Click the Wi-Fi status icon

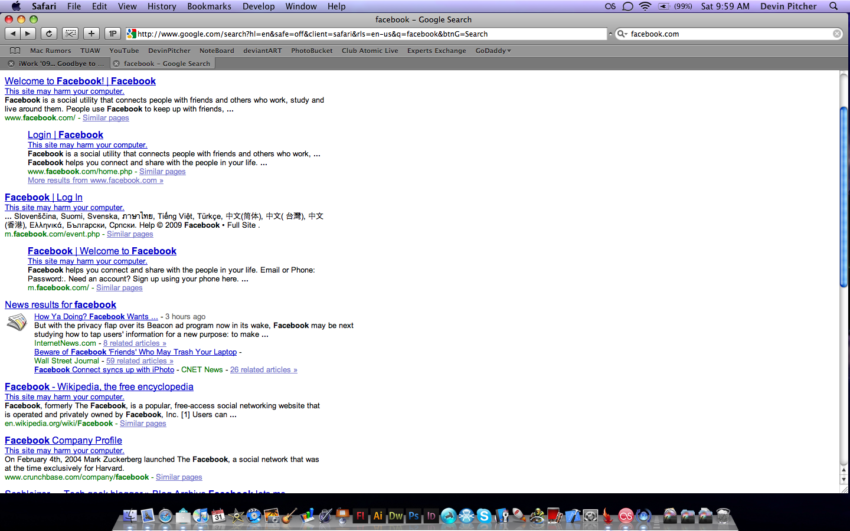tap(645, 6)
